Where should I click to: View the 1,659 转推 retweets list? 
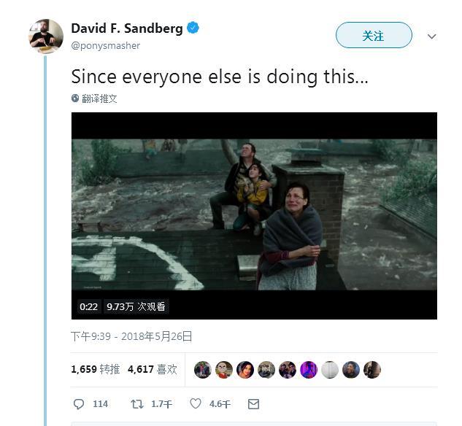pyautogui.click(x=95, y=369)
